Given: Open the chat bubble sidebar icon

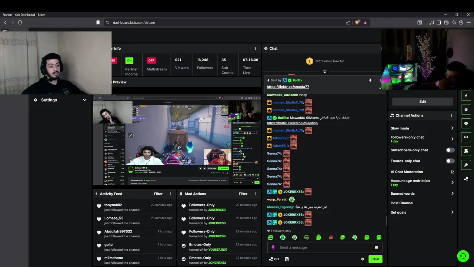Looking at the screenshot, I should 466,123.
